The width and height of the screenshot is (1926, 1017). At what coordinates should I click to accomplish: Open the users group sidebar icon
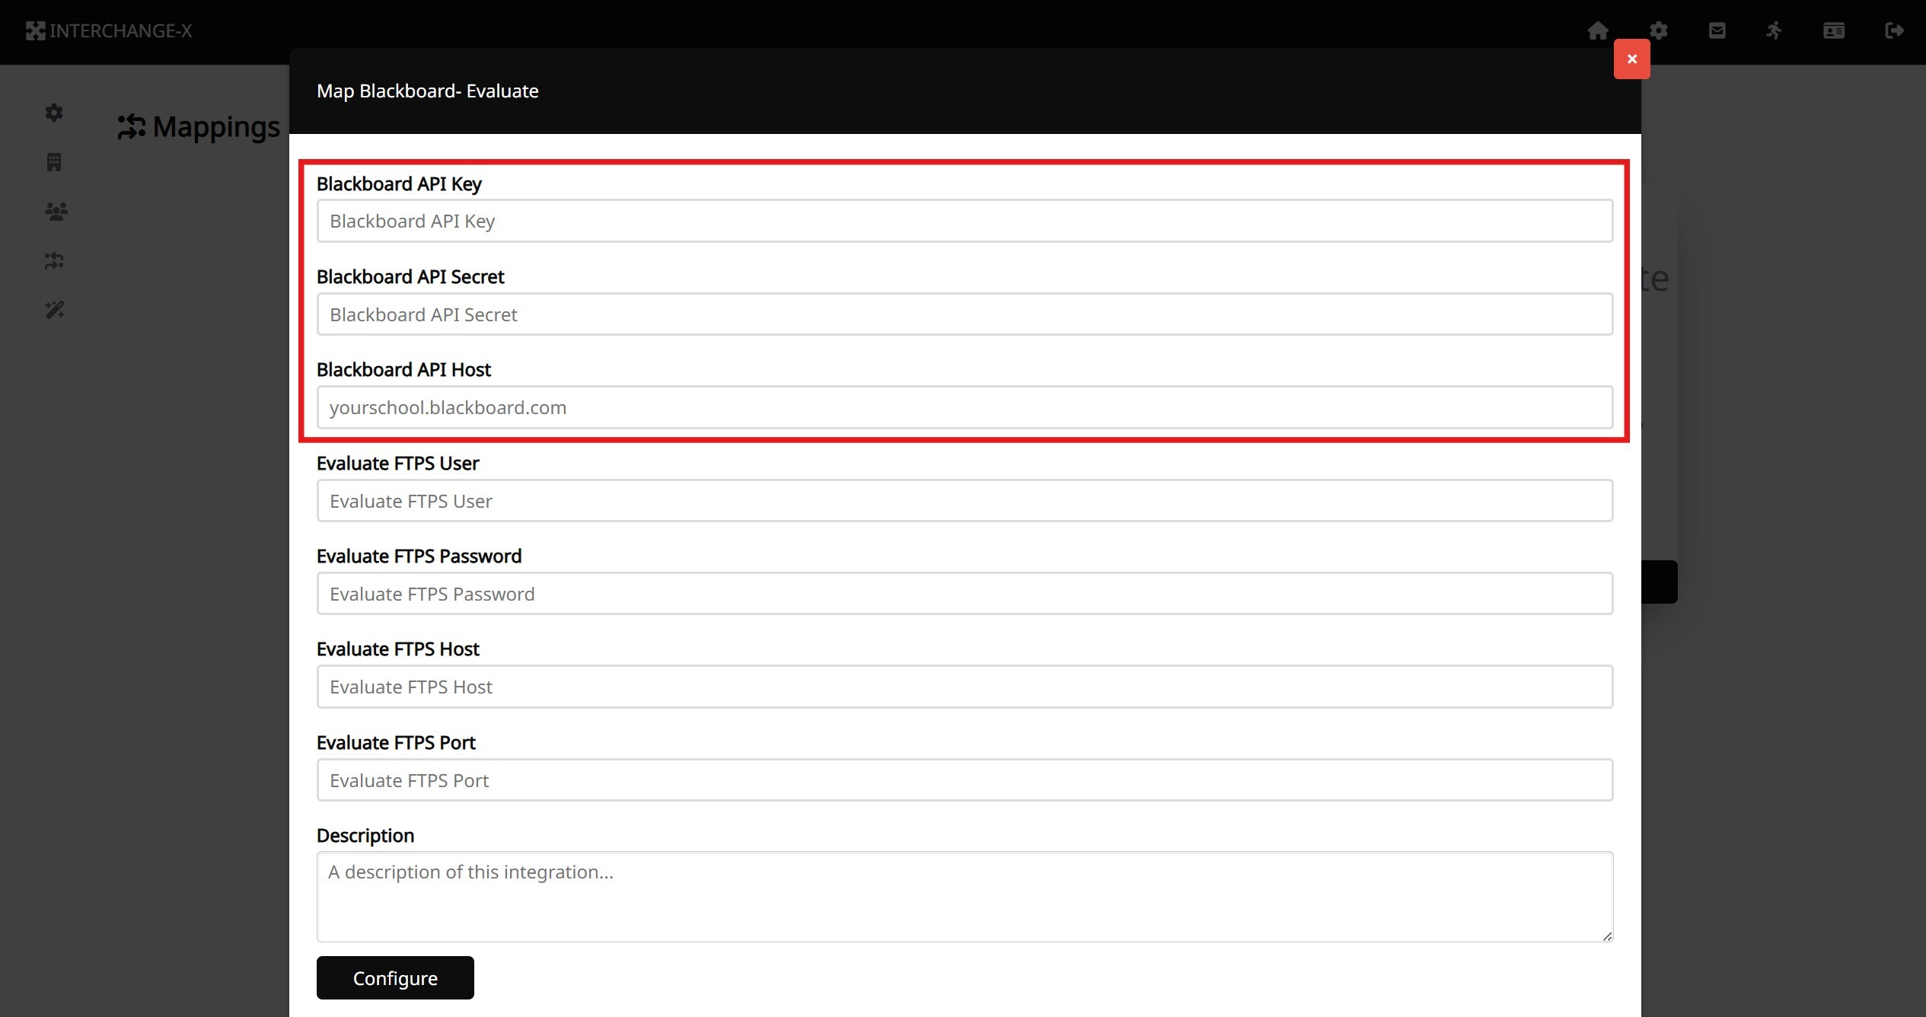pyautogui.click(x=56, y=211)
